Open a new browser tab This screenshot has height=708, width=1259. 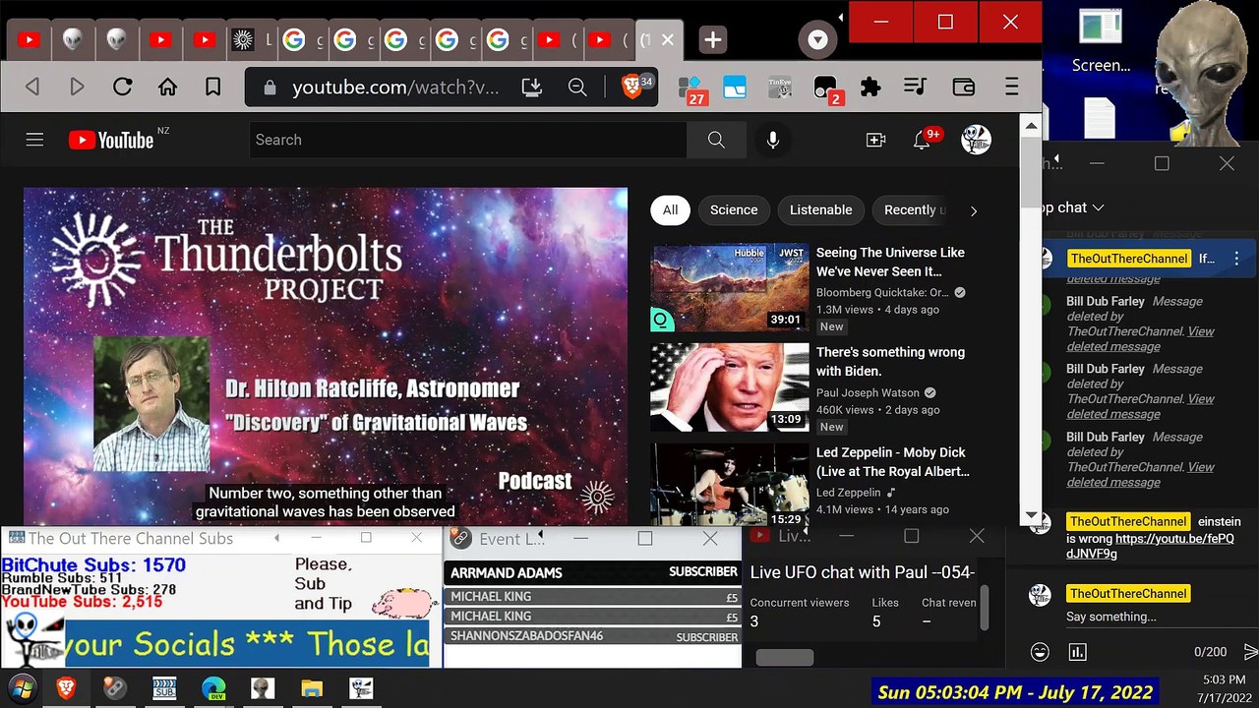point(713,40)
